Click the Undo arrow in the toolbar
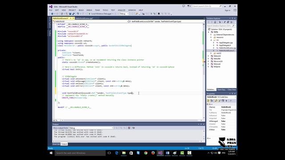This screenshot has height=160, width=285. [78, 14]
